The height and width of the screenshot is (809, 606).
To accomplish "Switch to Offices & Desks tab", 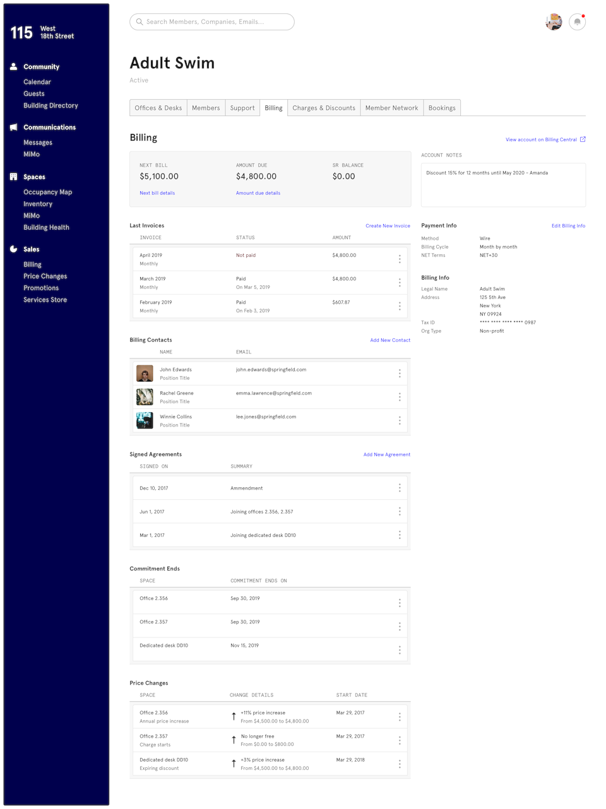I will tap(158, 108).
